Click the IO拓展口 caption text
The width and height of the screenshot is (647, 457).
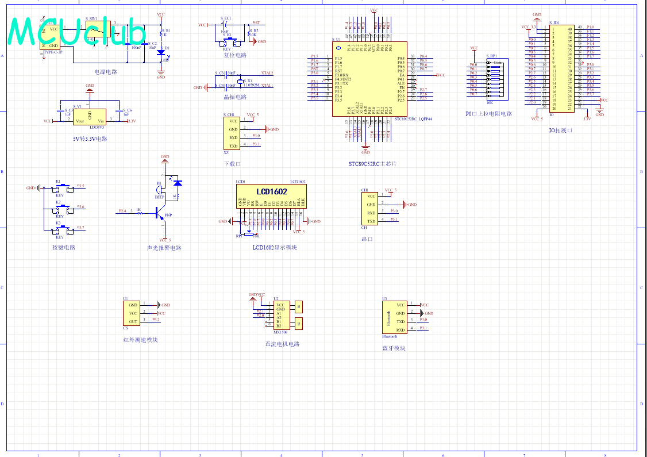[x=560, y=130]
